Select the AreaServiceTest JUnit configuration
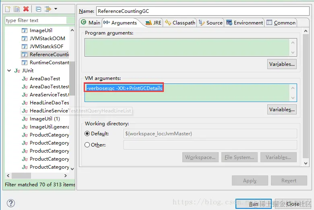The image size is (314, 210). 49,94
